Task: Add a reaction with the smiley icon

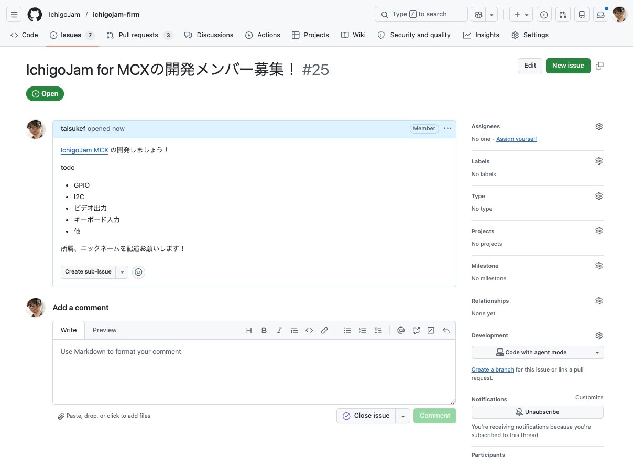Action: click(138, 272)
